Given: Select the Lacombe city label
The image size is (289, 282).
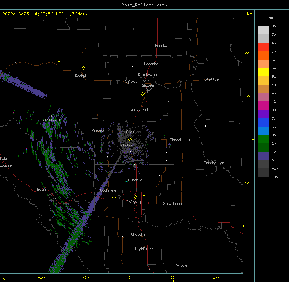Looking at the screenshot, I should 151,64.
